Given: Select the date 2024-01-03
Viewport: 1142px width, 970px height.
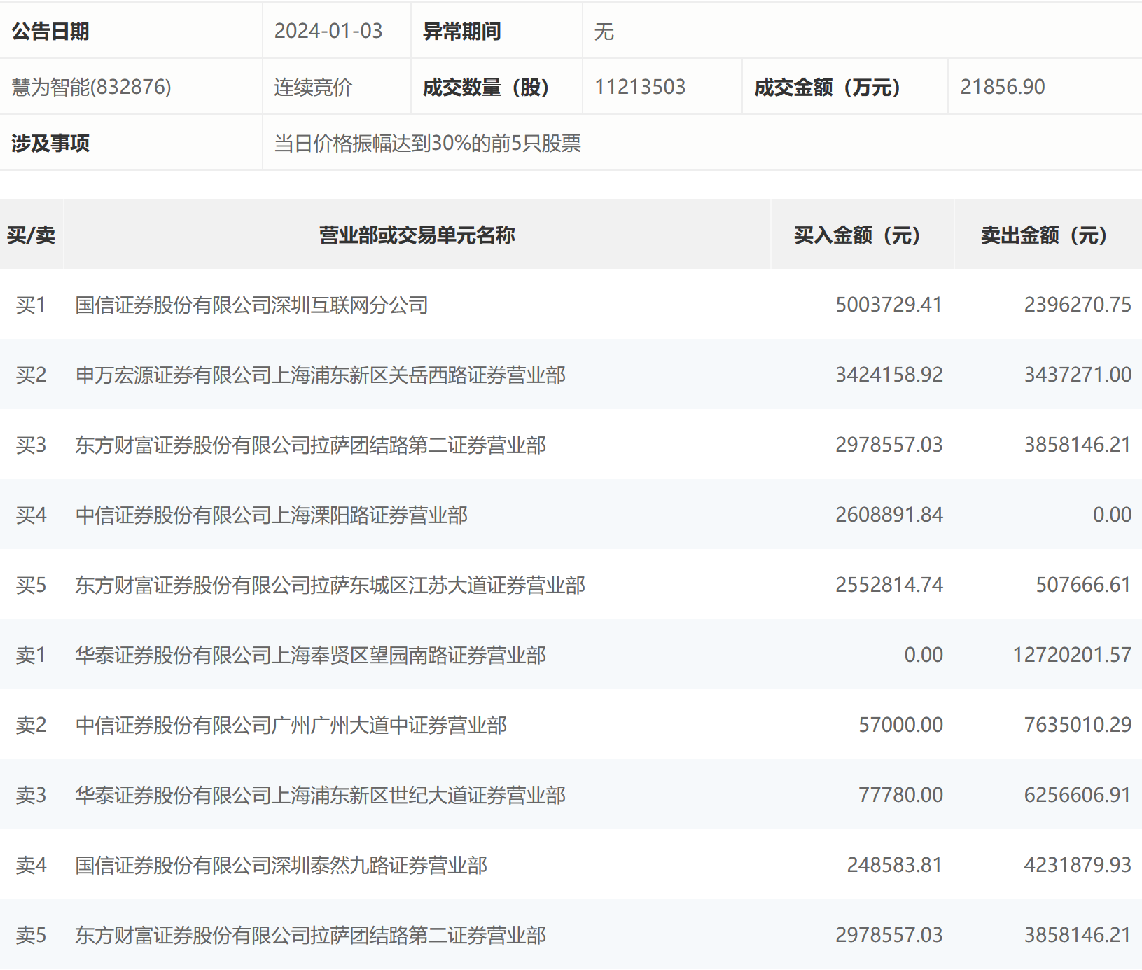Looking at the screenshot, I should pyautogui.click(x=328, y=31).
